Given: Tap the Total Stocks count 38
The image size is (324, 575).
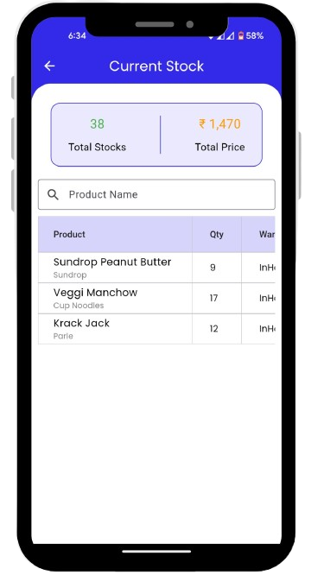Looking at the screenshot, I should [98, 124].
